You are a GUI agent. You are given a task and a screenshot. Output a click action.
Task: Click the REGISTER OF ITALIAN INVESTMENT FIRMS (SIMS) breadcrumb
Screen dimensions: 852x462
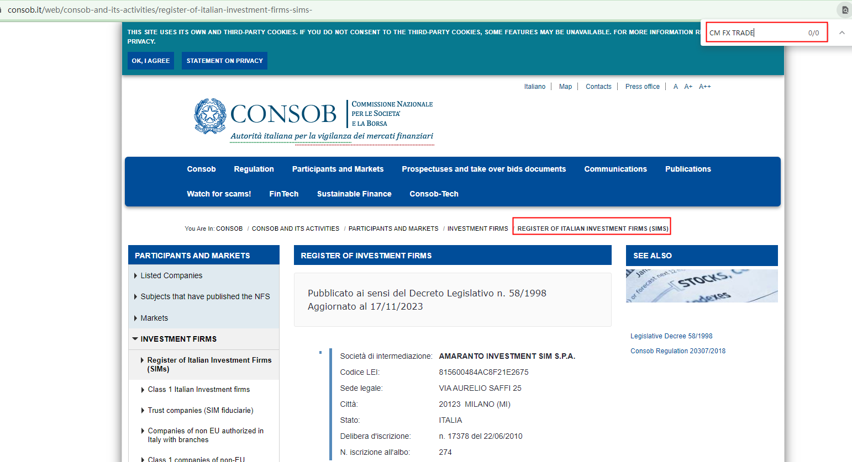pyautogui.click(x=593, y=229)
